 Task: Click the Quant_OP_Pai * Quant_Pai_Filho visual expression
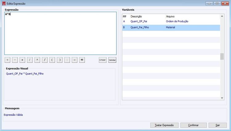(x=25, y=74)
